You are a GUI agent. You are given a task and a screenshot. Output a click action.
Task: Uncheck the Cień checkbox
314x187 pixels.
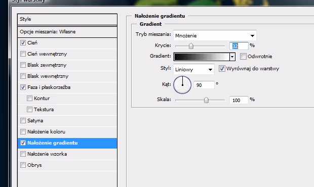(x=23, y=43)
